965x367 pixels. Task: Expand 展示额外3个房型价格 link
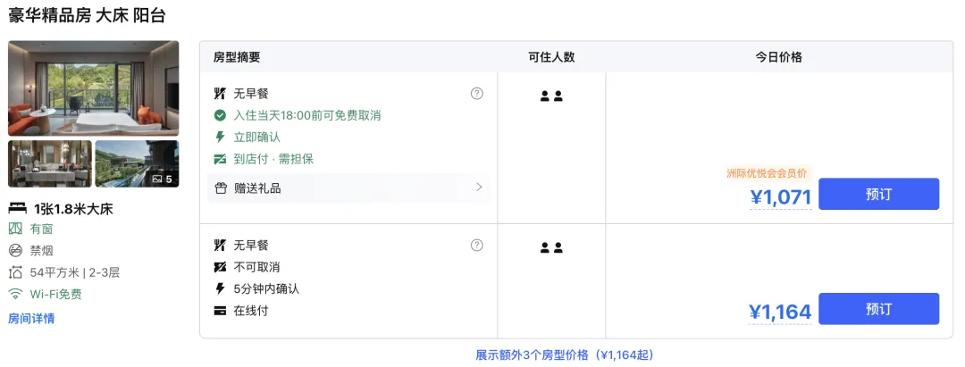(565, 354)
